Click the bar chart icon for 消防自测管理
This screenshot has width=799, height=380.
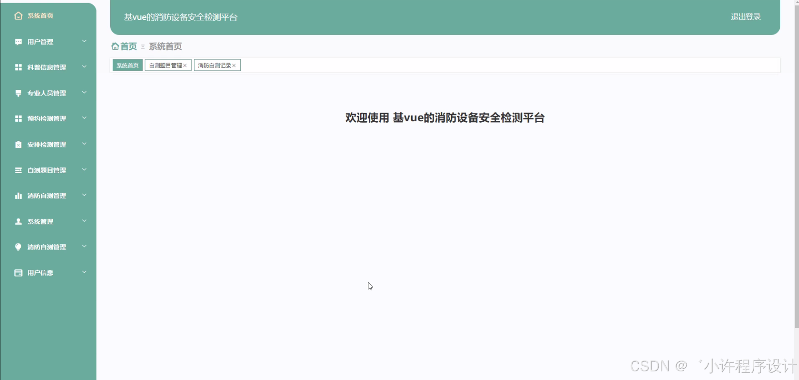point(18,196)
